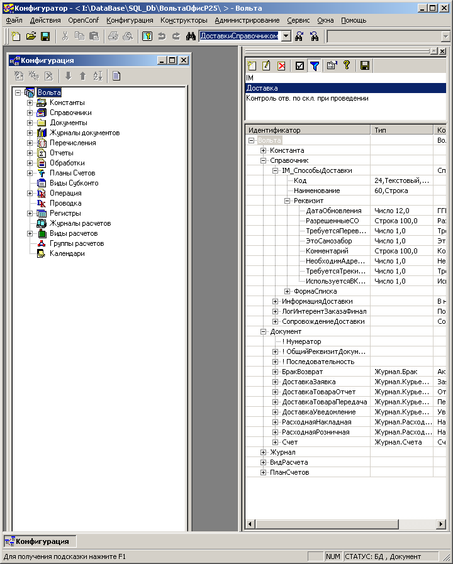Expand the Журнал node in identifier tree
Viewport: 453px width, 564px height.
coord(264,452)
